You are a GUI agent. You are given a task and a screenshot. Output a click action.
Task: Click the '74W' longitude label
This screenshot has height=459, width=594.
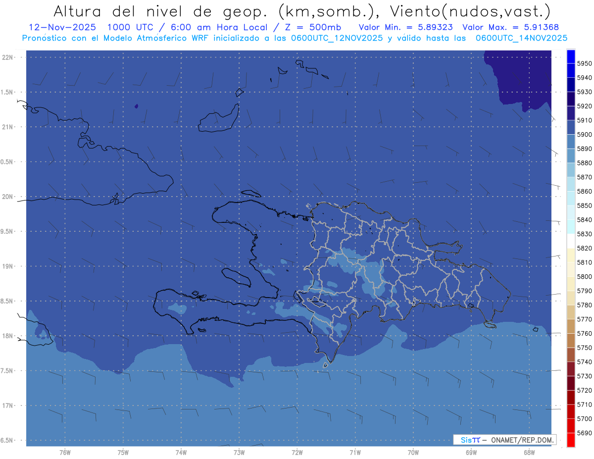(x=181, y=453)
